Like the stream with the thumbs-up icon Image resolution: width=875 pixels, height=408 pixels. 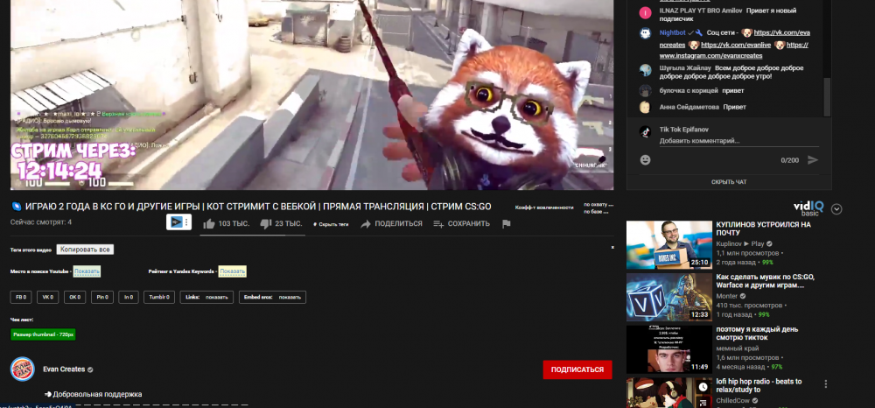[x=209, y=224]
